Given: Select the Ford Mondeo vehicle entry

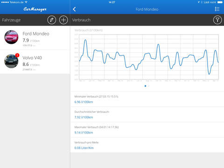Looking at the screenshot, I should point(35,38).
